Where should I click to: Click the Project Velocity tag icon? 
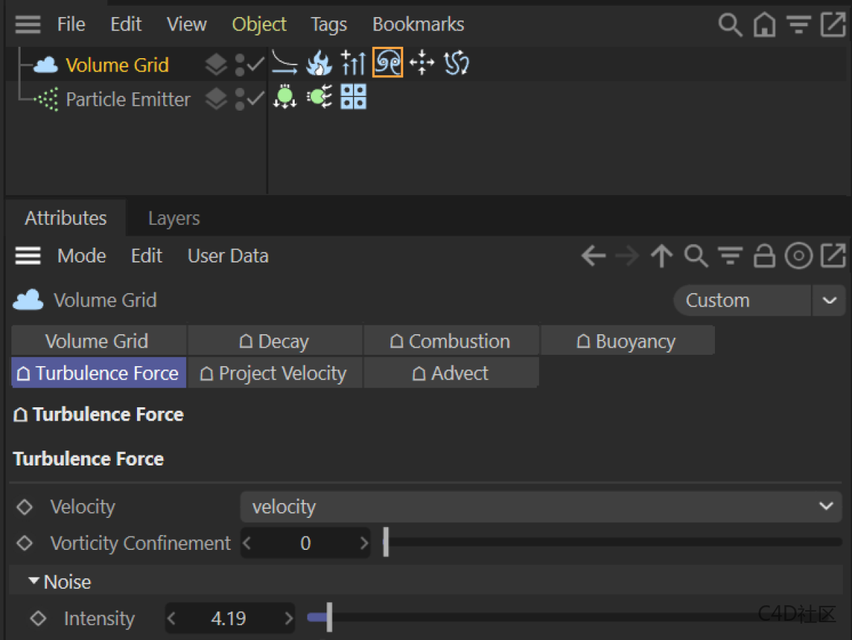pos(422,64)
